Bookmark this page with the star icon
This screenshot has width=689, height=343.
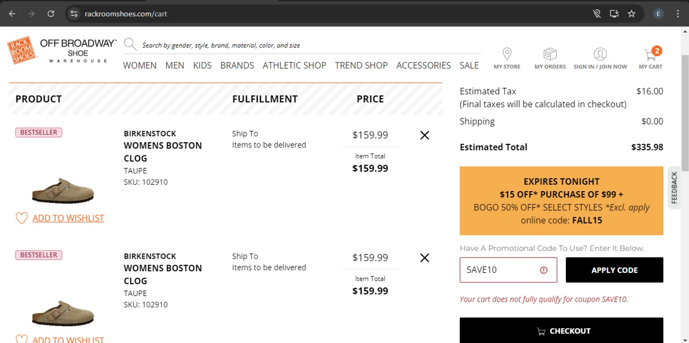click(x=632, y=14)
